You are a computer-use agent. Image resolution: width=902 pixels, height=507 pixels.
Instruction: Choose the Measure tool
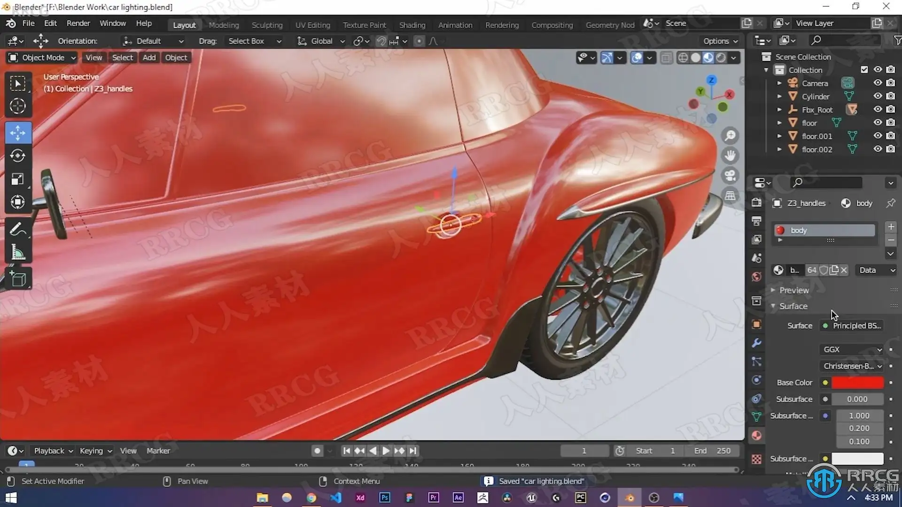coord(18,253)
